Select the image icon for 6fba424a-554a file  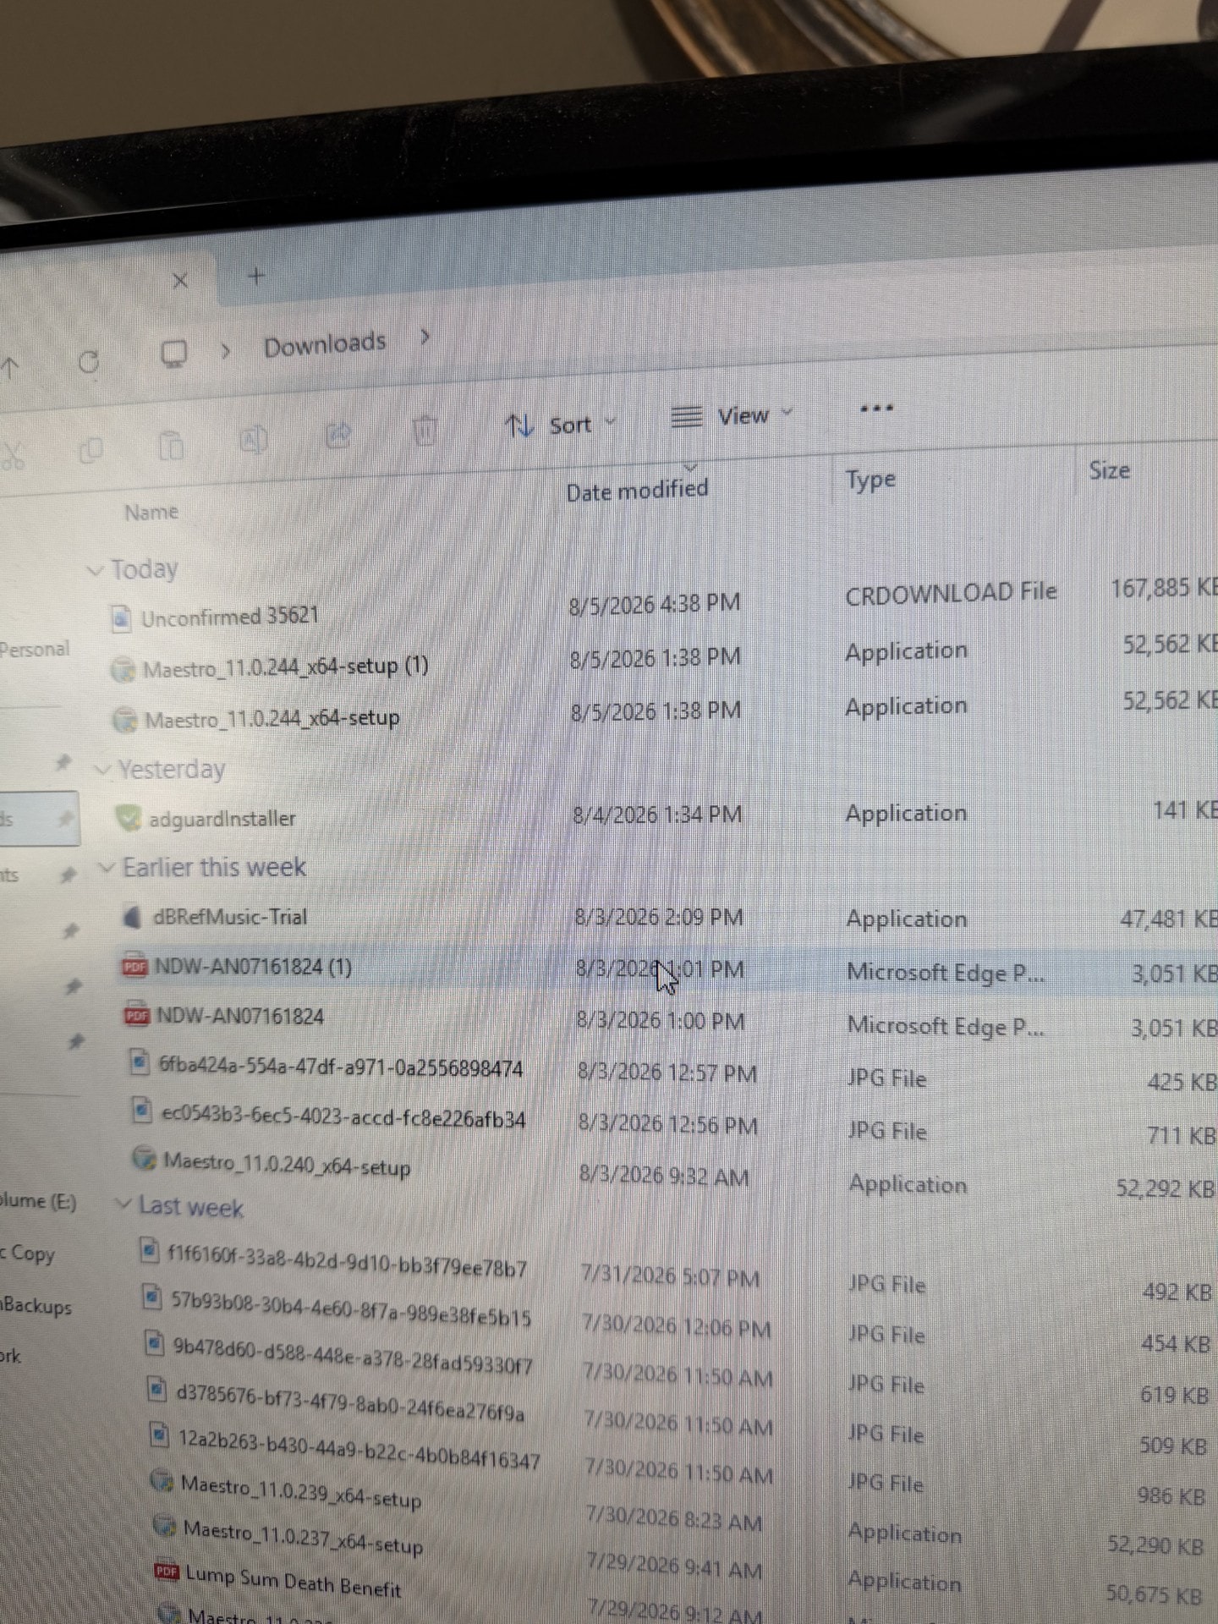(140, 1063)
